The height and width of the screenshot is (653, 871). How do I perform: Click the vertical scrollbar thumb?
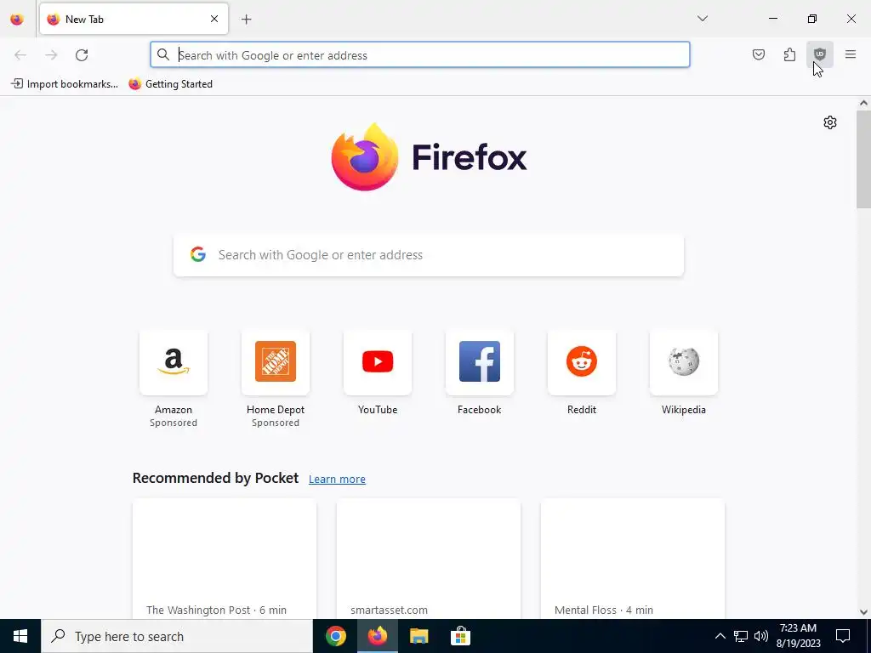863,159
